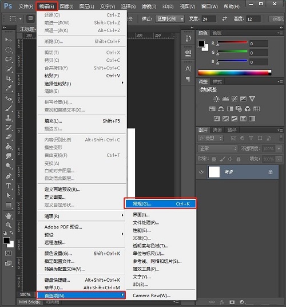The image size is (286, 307).
Task: Open Mini Bridge panel
Action: click(30, 302)
